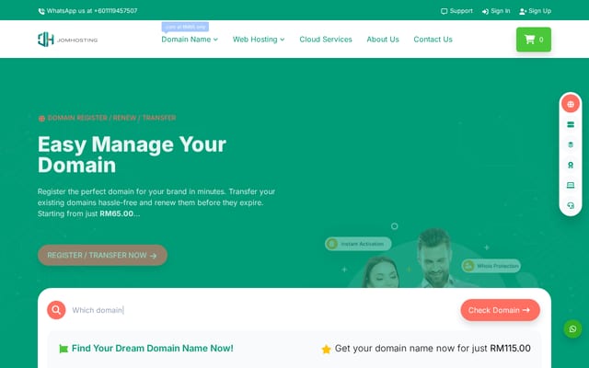Screen dimensions: 589x368
Task: Open About Us page
Action: pyautogui.click(x=383, y=40)
